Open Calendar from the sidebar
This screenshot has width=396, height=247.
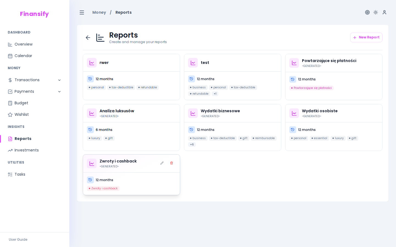(23, 56)
